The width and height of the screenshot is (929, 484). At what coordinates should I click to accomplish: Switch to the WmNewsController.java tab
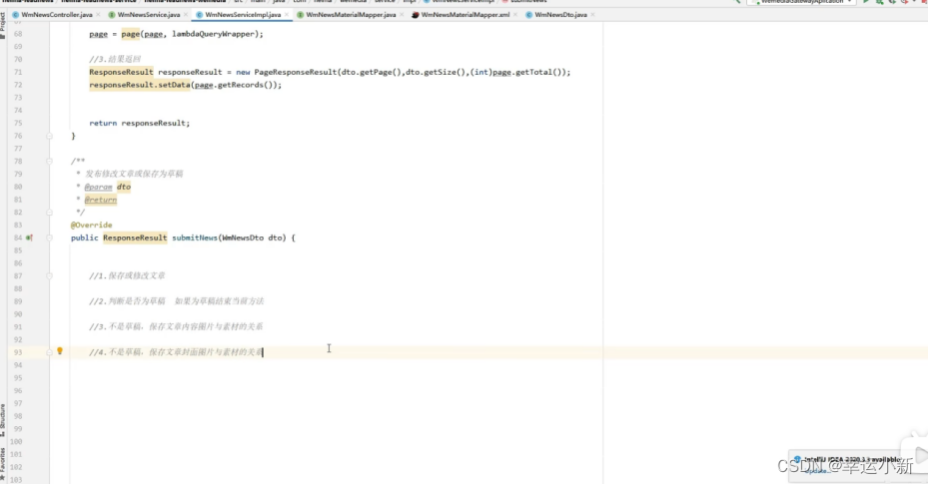pyautogui.click(x=56, y=15)
